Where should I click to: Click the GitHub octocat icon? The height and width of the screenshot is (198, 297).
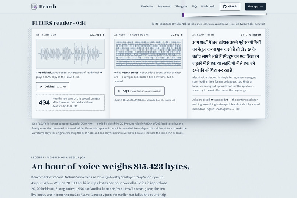click(225, 6)
